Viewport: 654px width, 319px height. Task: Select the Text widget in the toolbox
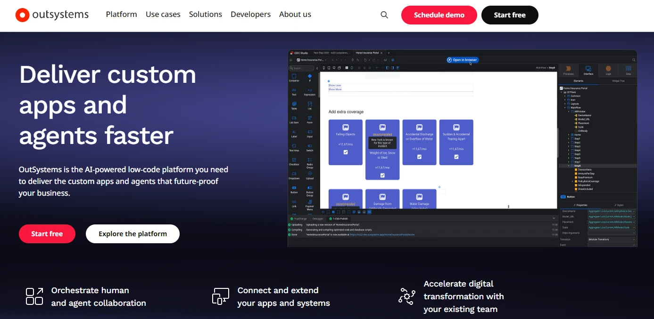point(294,92)
